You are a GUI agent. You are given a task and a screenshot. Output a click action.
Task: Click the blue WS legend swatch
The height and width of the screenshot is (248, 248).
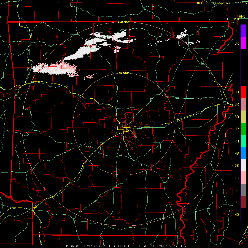point(243,153)
